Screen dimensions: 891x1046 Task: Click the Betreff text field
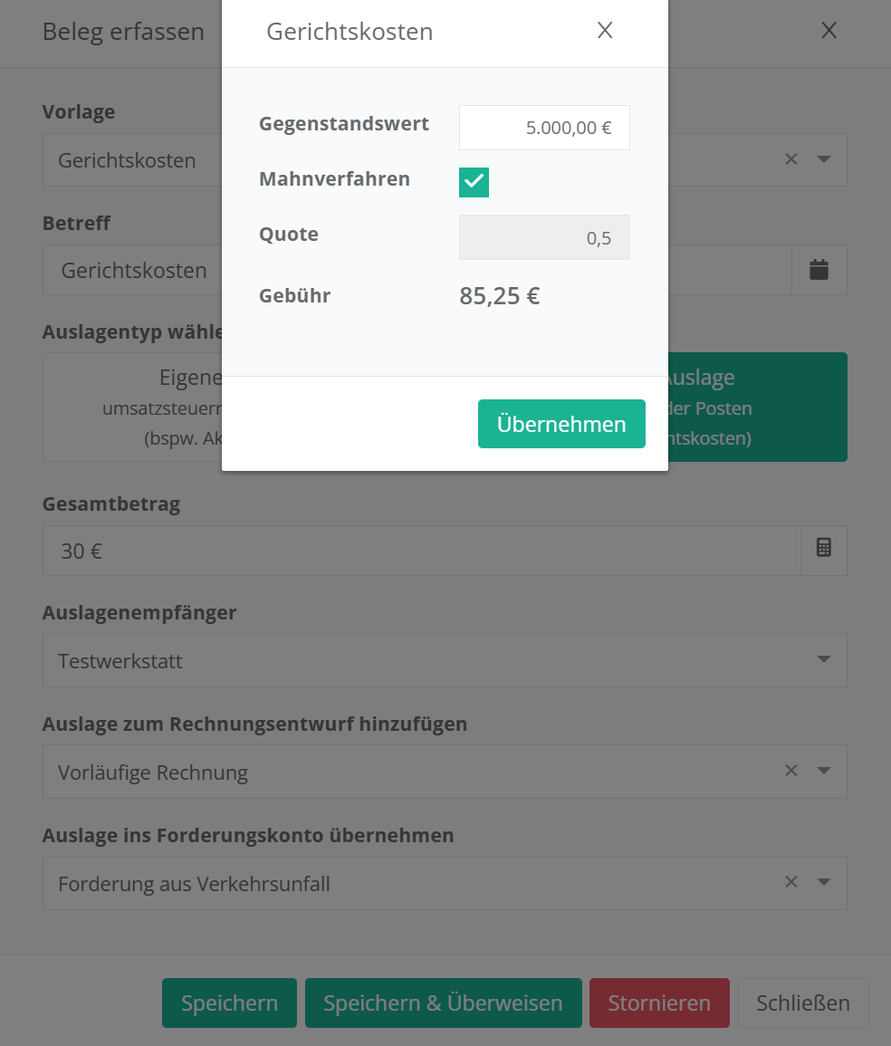click(136, 270)
